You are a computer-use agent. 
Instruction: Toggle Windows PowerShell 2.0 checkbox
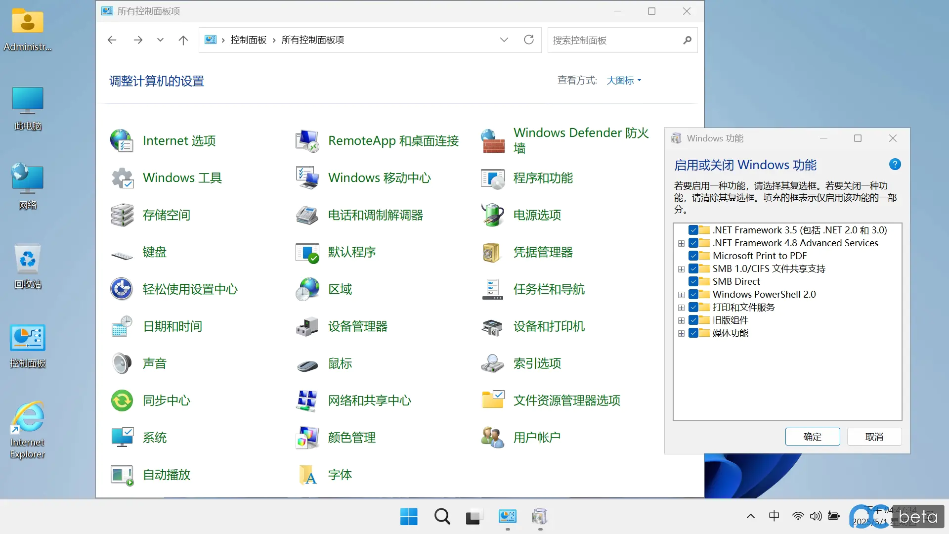(x=693, y=294)
